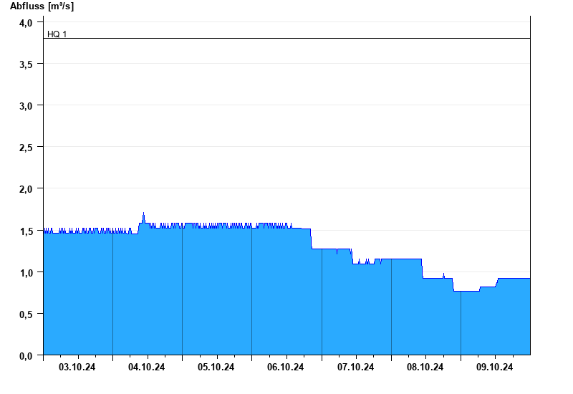Click the Abfluss [m³/s] axis title

point(42,6)
